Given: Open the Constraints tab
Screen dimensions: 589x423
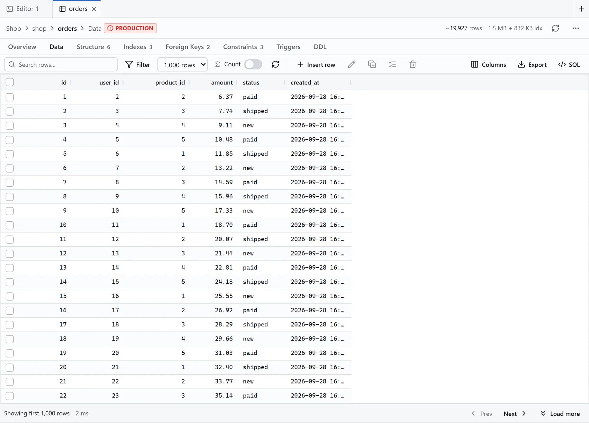Looking at the screenshot, I should (243, 47).
